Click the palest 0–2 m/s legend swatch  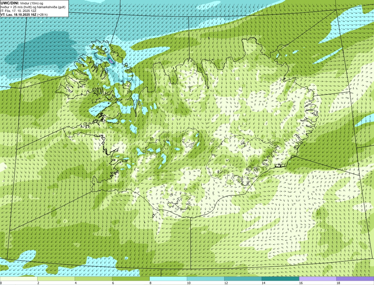pos(19,279)
